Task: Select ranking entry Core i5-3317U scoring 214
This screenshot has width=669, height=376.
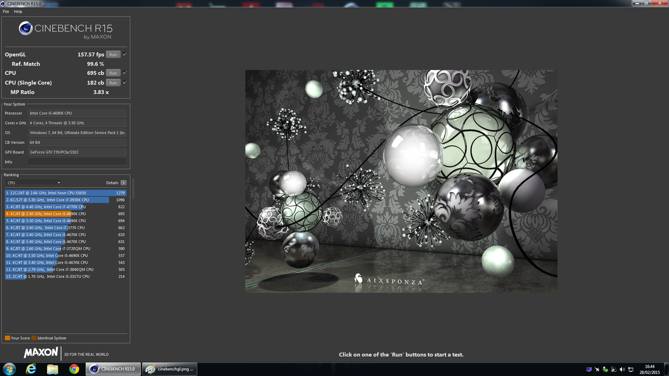Action: [66, 276]
